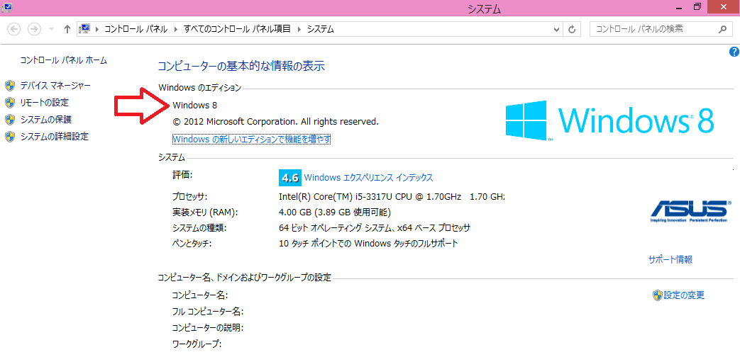
Task: Open help with the blue question mark
Action: [x=734, y=51]
